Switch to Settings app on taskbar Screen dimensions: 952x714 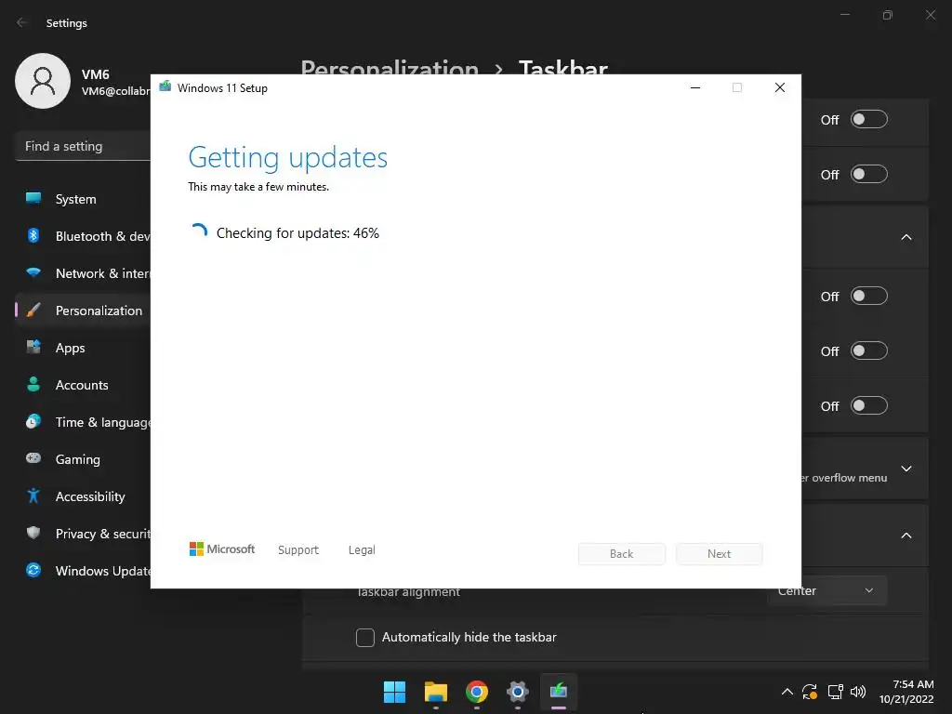[x=517, y=692]
